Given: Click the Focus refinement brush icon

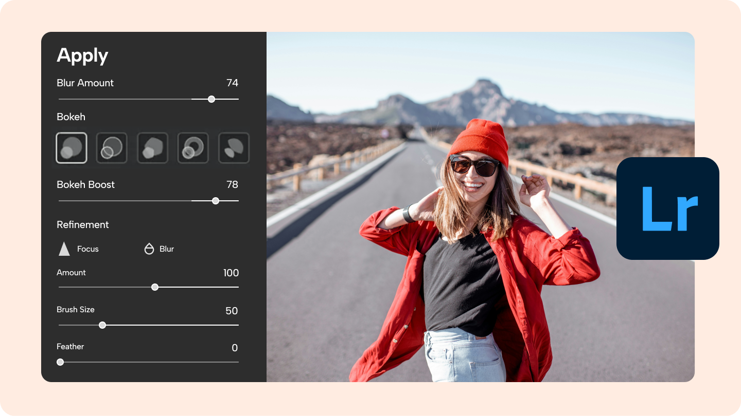Looking at the screenshot, I should click(x=63, y=249).
